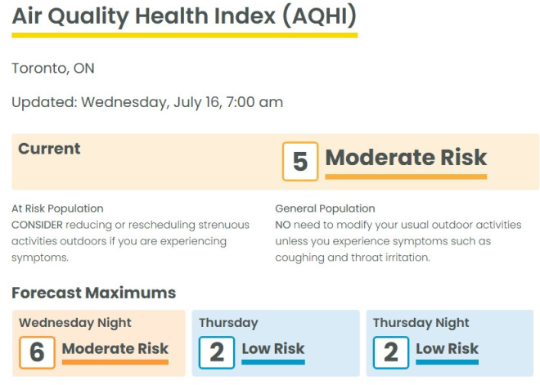Open Wednesday Night's Moderate Risk link
The image size is (540, 385).
point(115,349)
